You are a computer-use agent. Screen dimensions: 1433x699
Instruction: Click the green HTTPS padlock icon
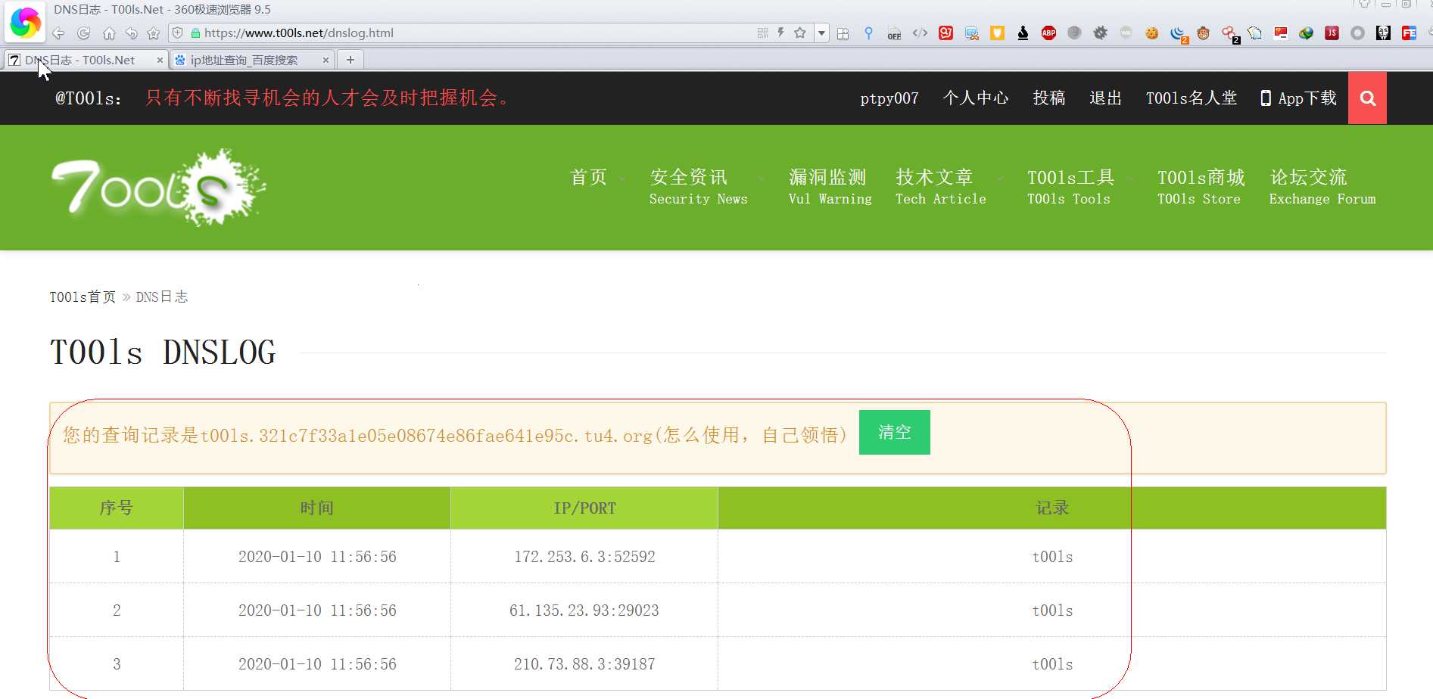[195, 33]
